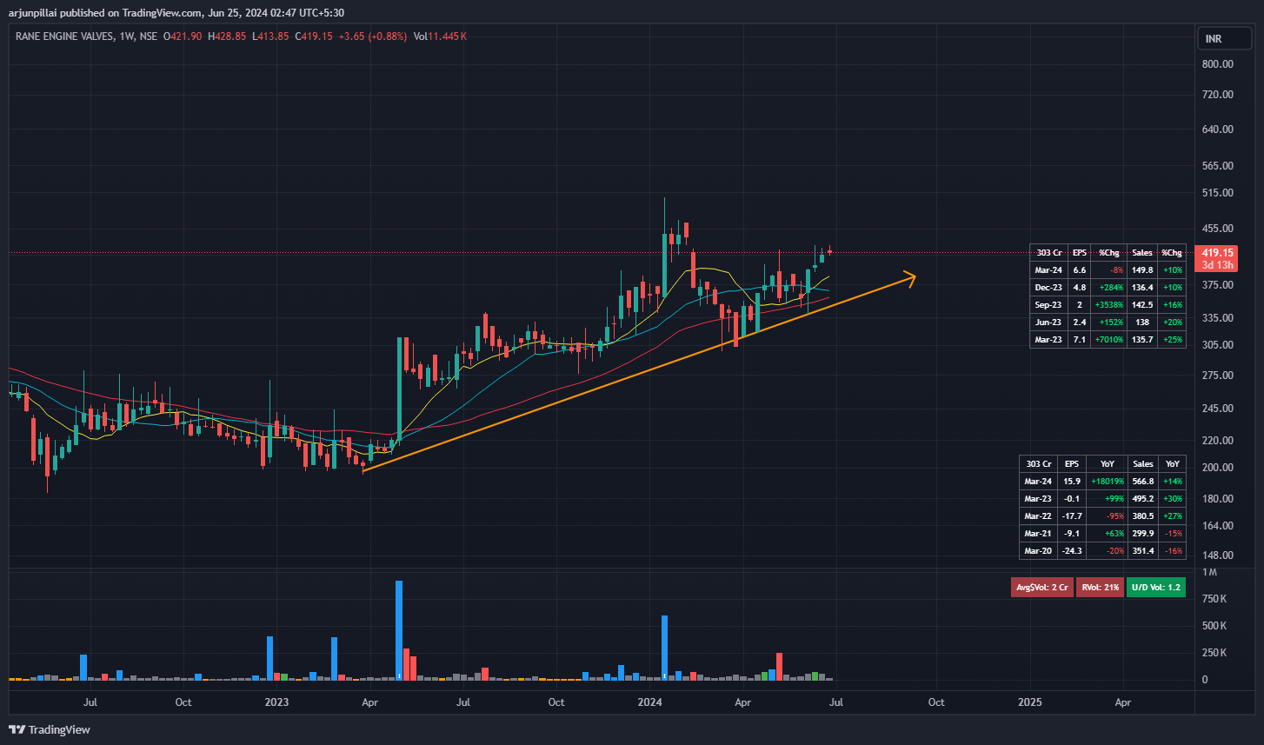Click the +152% cell in Jun-23 row
This screenshot has width=1264, height=745.
coord(1111,323)
